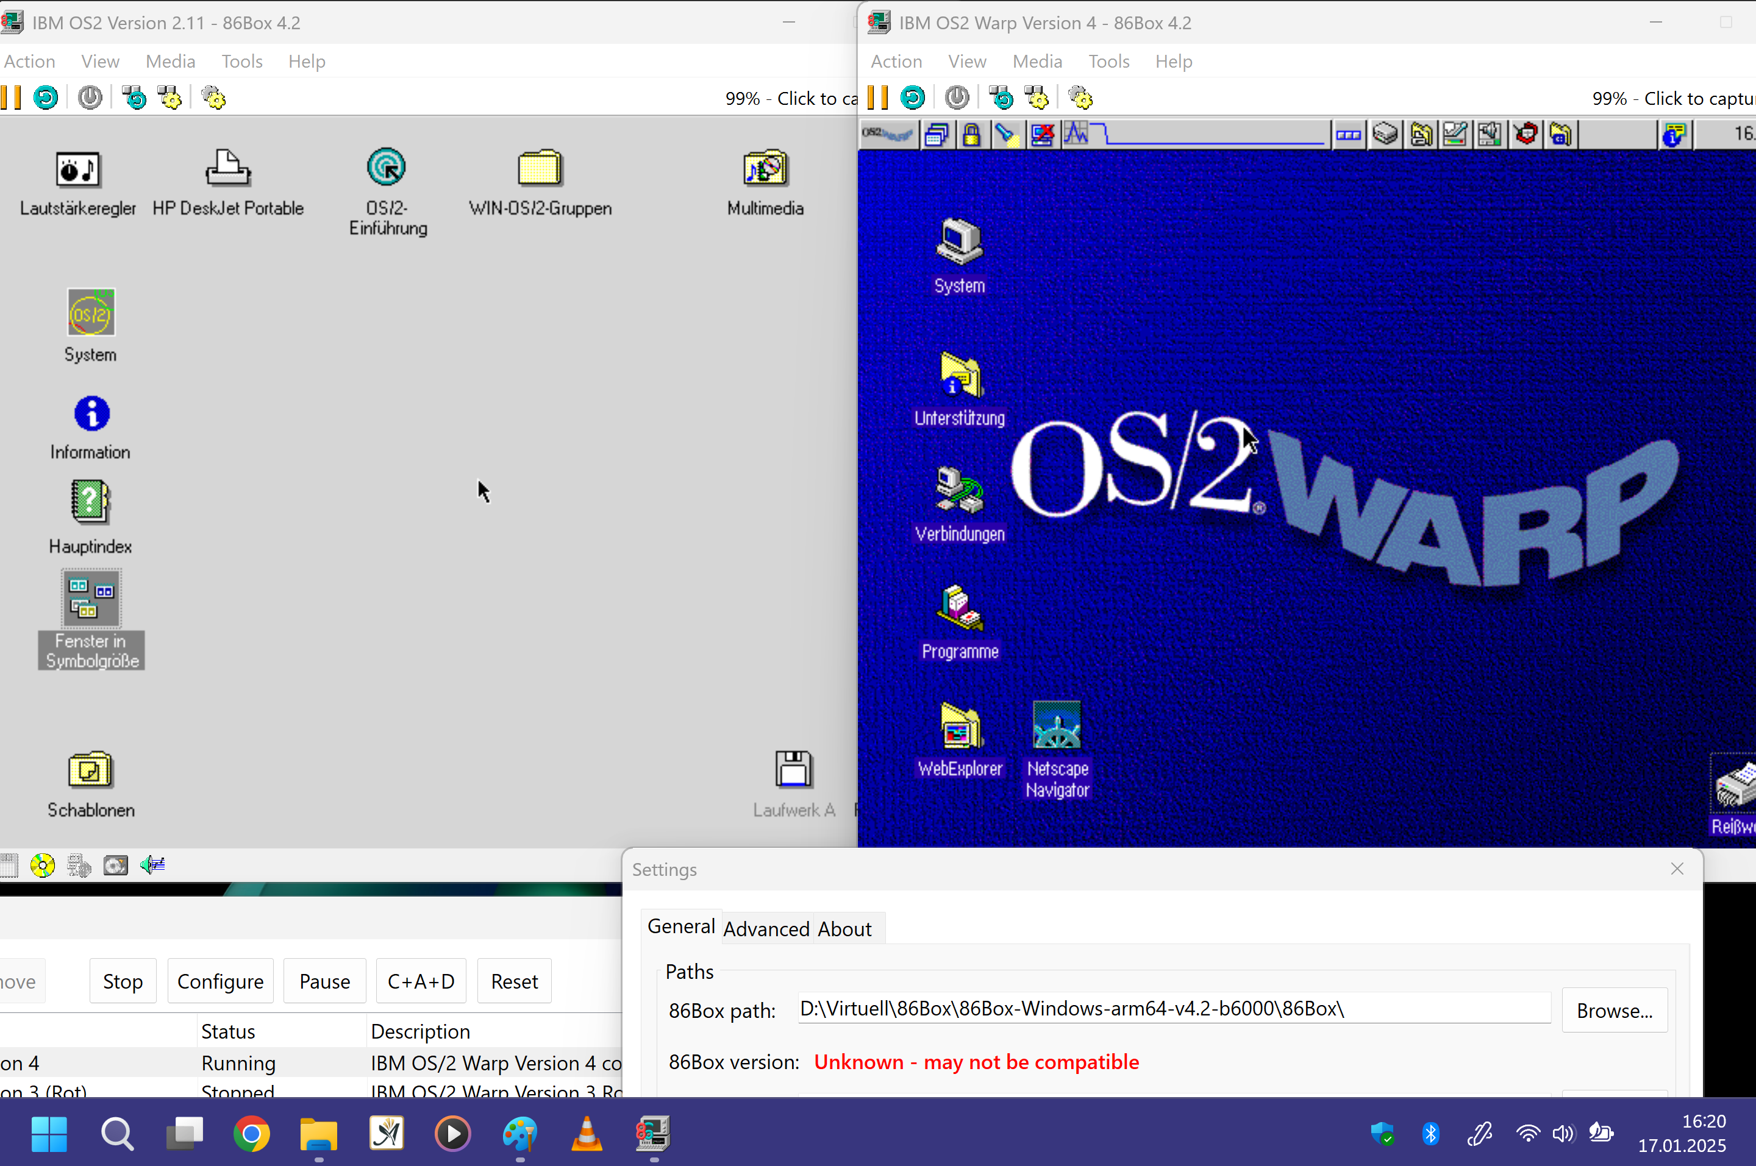
Task: Click the padlock lockup icon in WarpCenter
Action: (x=971, y=135)
